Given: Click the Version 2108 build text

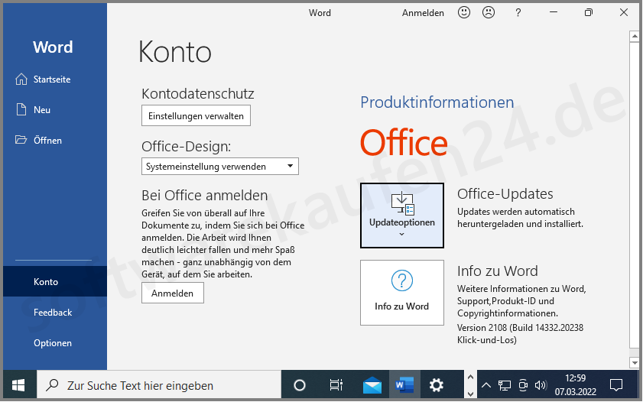Looking at the screenshot, I should [x=521, y=334].
